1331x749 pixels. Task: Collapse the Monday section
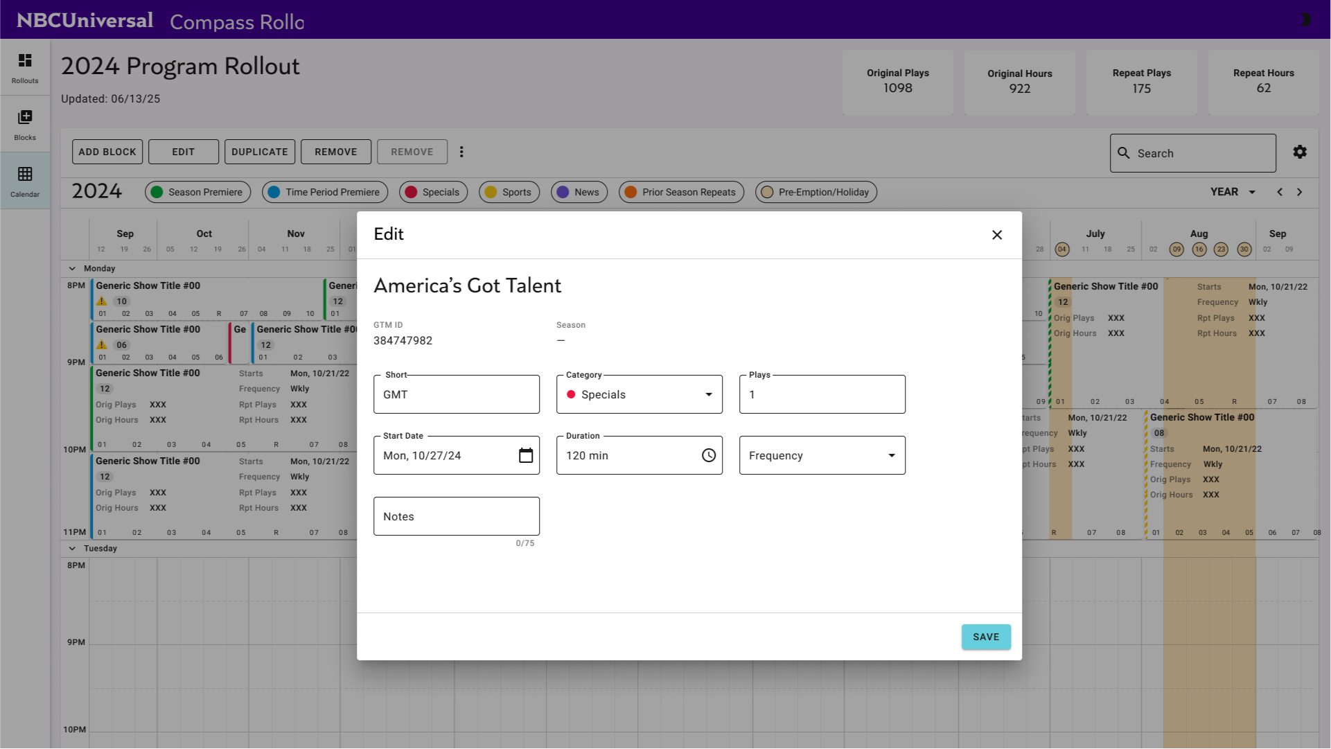tap(72, 268)
